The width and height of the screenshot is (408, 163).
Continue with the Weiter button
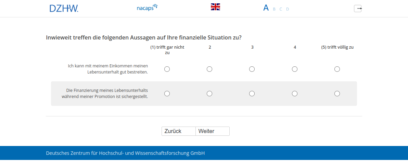[x=212, y=131]
